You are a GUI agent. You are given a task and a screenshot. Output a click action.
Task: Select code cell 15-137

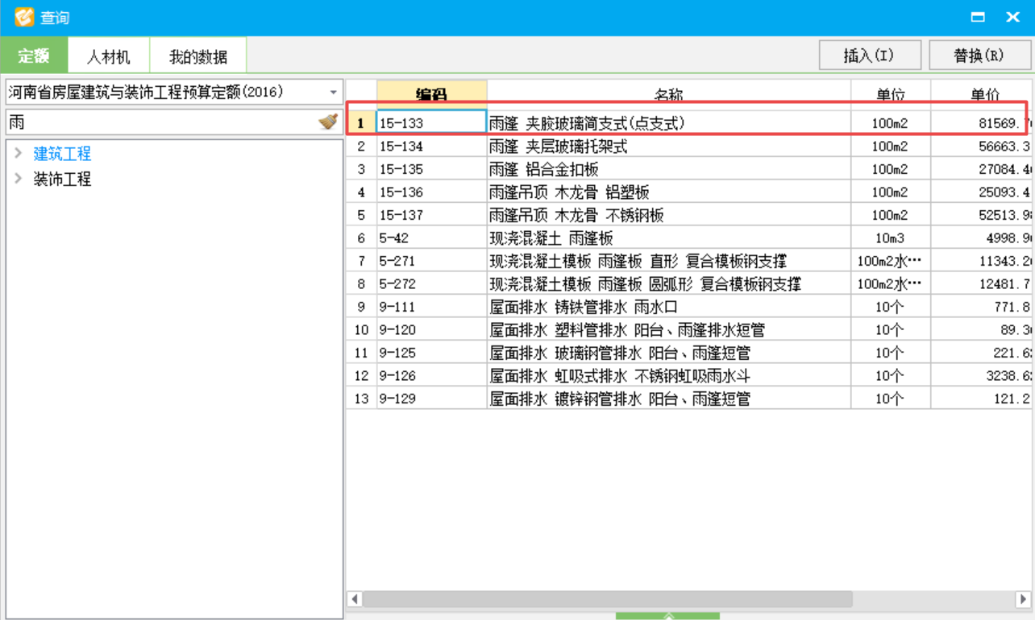coord(432,215)
